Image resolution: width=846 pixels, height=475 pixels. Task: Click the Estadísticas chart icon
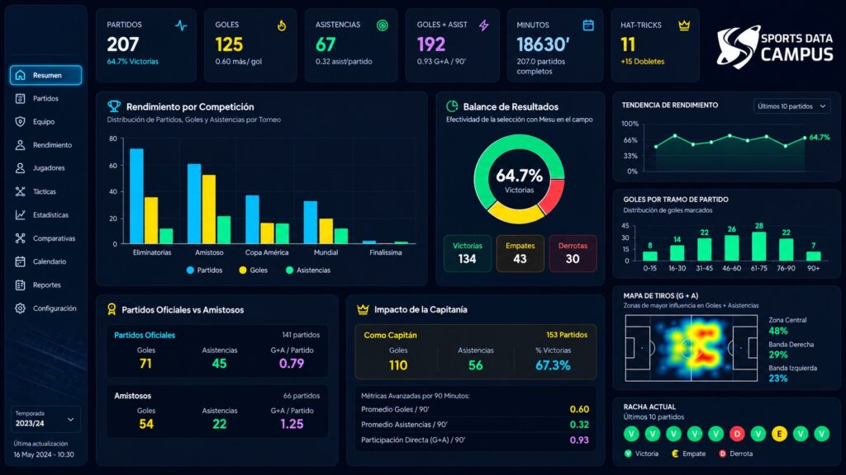20,215
